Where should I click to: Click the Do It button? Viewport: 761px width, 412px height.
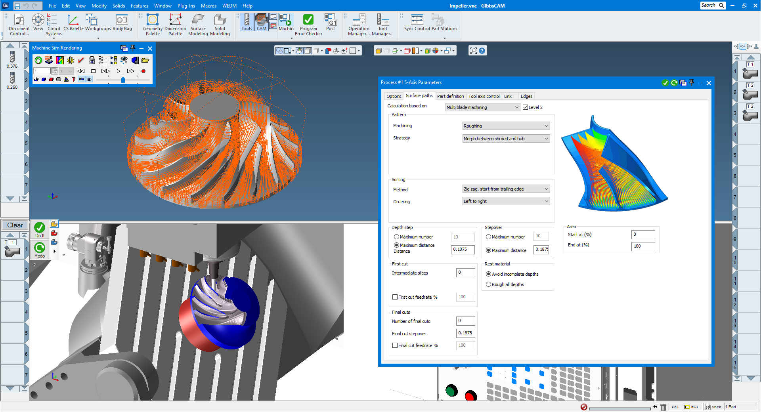[40, 229]
